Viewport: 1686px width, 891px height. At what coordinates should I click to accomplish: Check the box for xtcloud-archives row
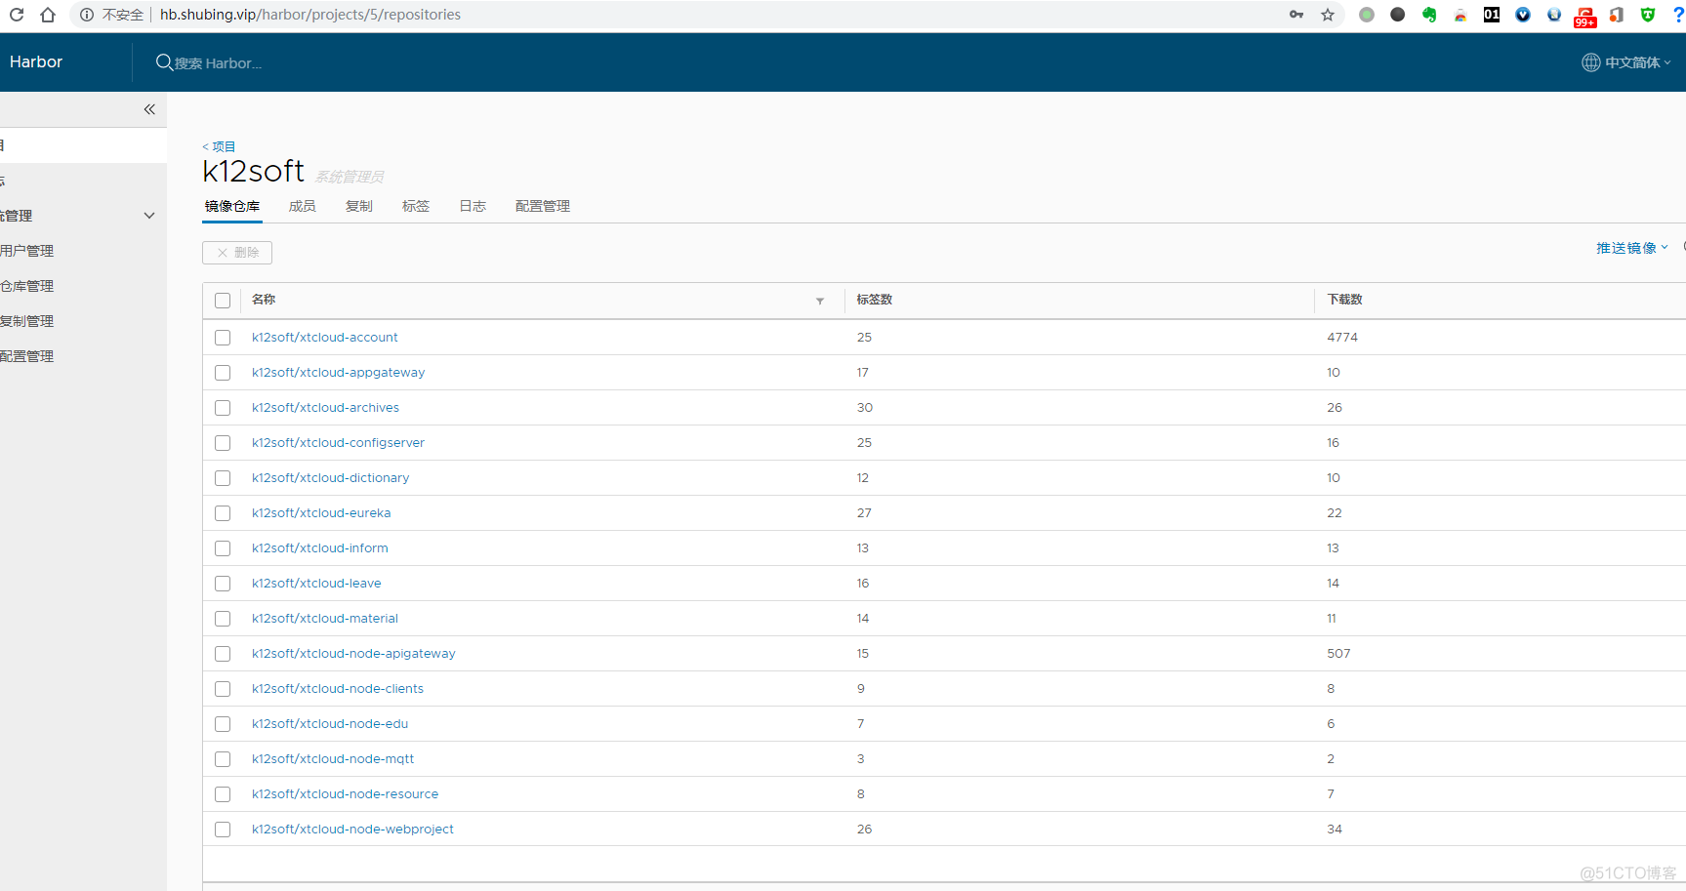point(223,408)
